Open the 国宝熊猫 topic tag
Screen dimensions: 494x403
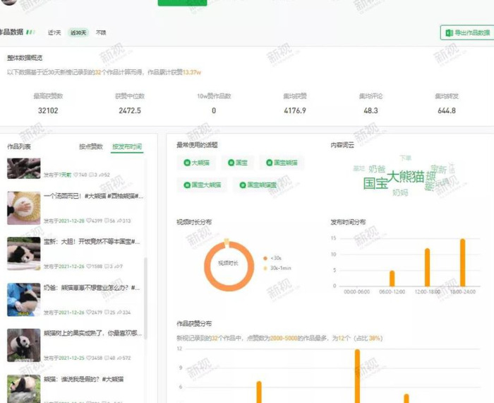point(282,163)
